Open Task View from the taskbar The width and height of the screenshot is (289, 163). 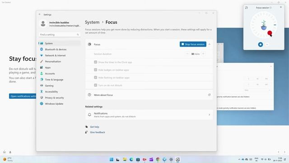pyautogui.click(x=118, y=159)
